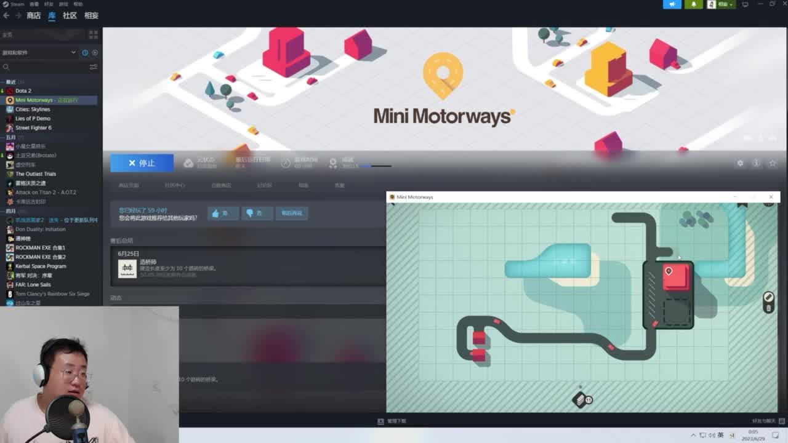
Task: Open the 好友 friends menu
Action: coord(49,4)
